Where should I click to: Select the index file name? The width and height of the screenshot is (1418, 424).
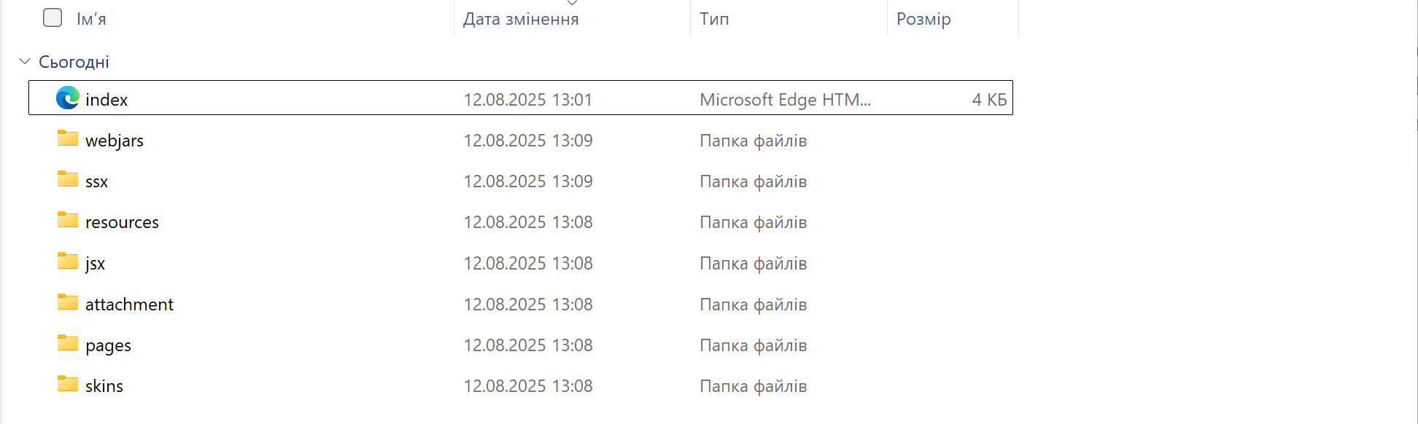(106, 100)
